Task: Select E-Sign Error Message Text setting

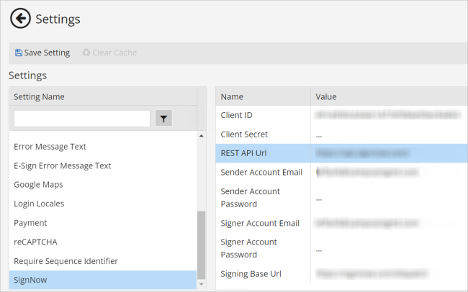Action: click(x=62, y=165)
